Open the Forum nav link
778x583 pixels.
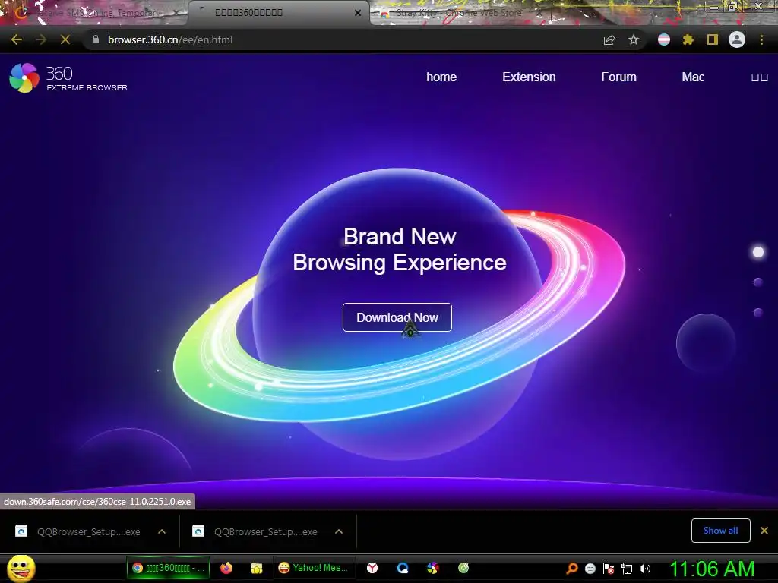coord(618,77)
